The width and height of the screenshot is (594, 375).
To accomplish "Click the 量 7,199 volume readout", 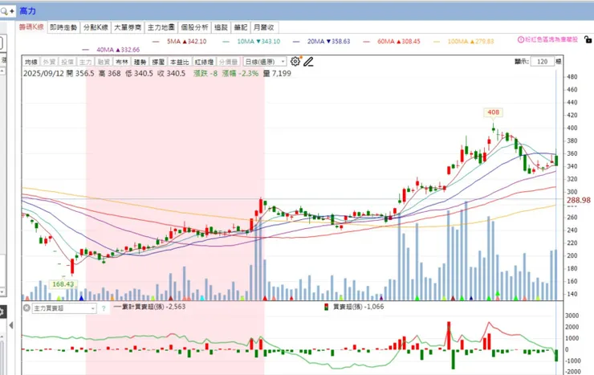I will pyautogui.click(x=277, y=73).
